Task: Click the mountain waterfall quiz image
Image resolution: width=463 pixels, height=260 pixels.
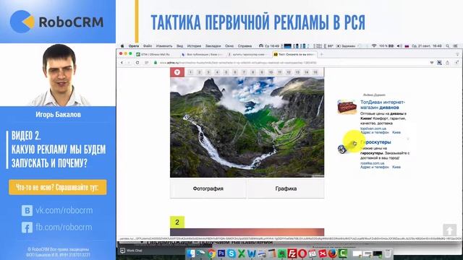Action: (247, 127)
